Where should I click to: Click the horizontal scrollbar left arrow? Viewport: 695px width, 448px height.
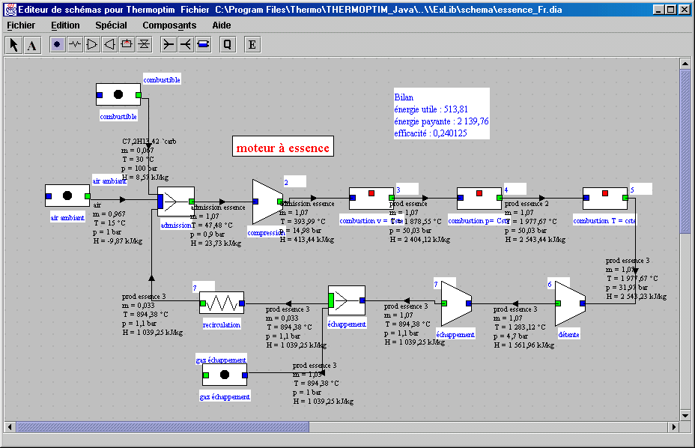[x=10, y=427]
